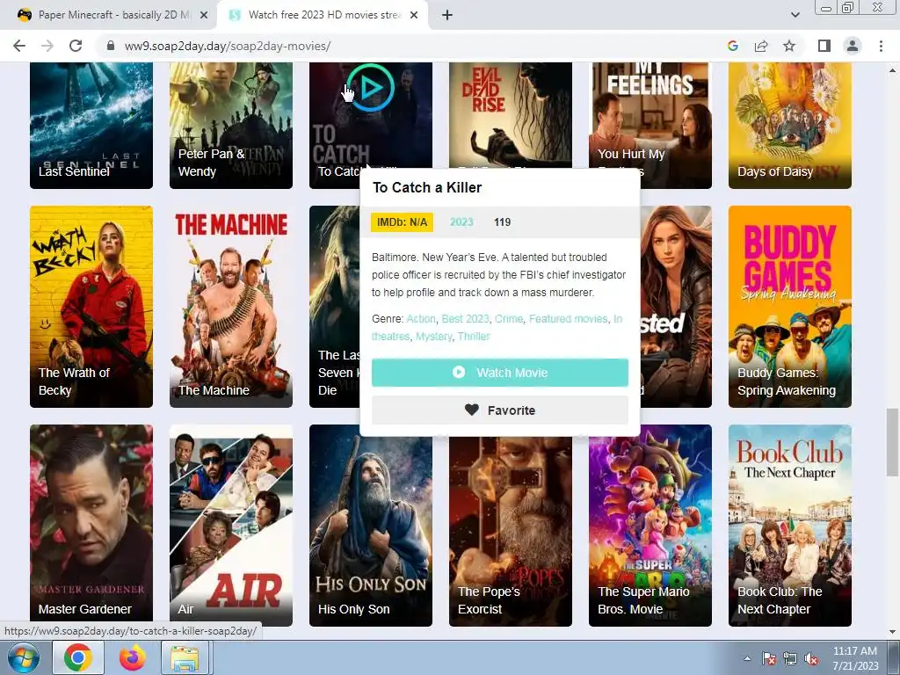This screenshot has height=675, width=900.
Task: Click the address bar URL
Action: 228,46
